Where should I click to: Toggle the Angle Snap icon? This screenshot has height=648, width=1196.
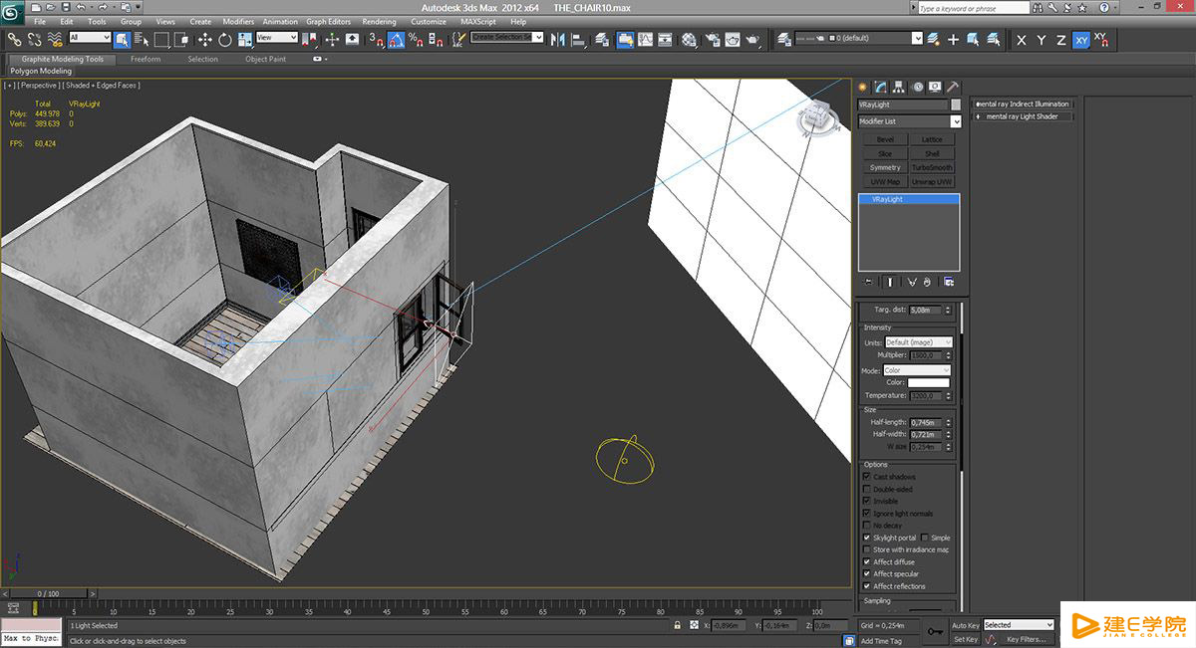pyautogui.click(x=396, y=40)
